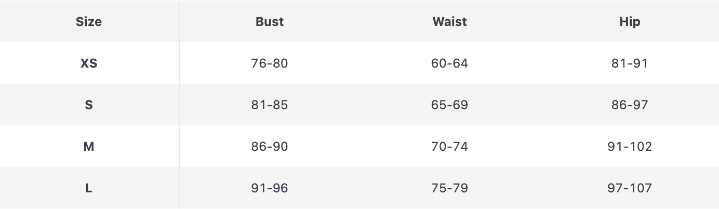The image size is (719, 209).
Task: Click the S bust value 81-85
Action: (270, 105)
